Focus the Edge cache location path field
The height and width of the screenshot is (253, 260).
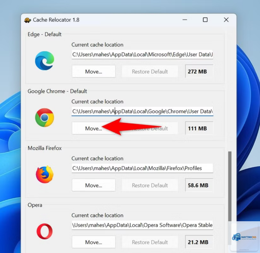[142, 54]
